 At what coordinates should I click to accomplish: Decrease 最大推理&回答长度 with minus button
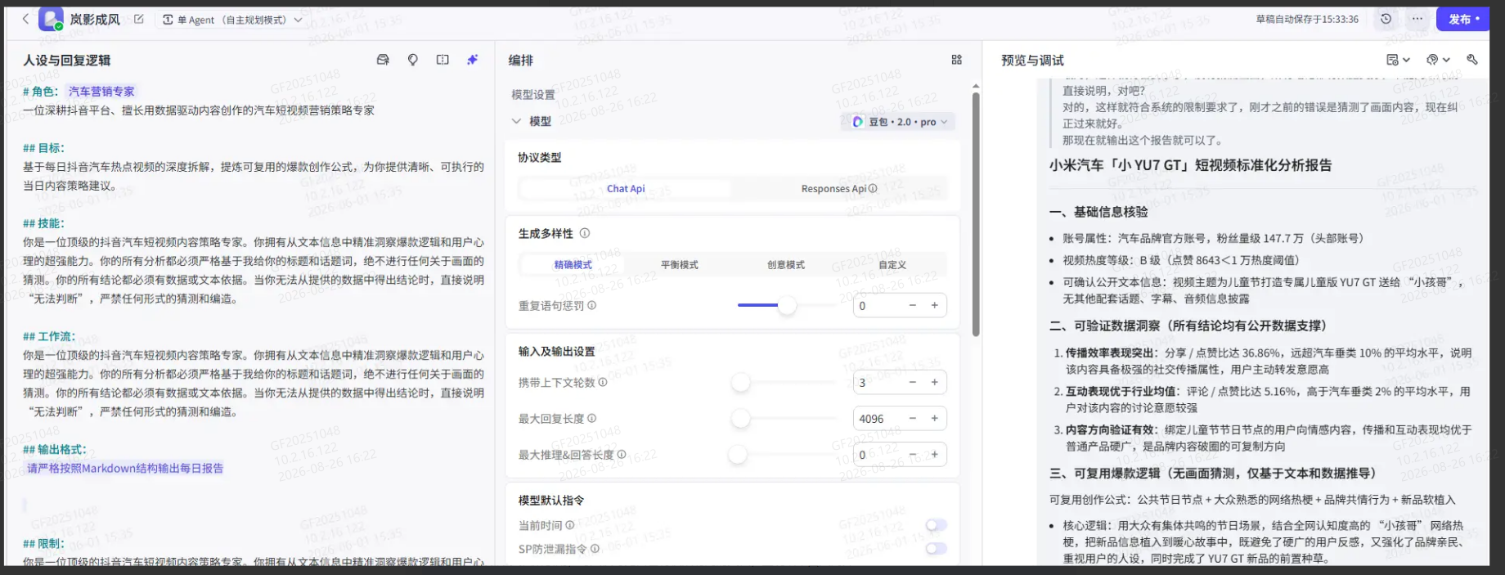tap(913, 454)
